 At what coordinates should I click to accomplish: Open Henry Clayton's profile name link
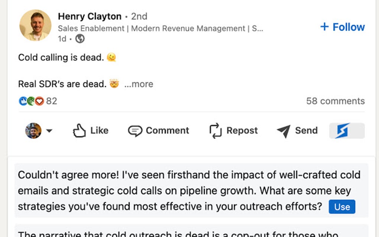tap(89, 16)
